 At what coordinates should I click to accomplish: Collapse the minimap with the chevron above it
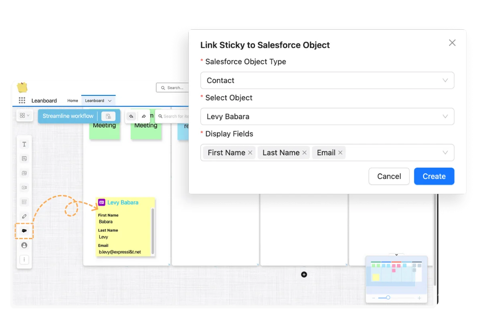pyautogui.click(x=396, y=254)
